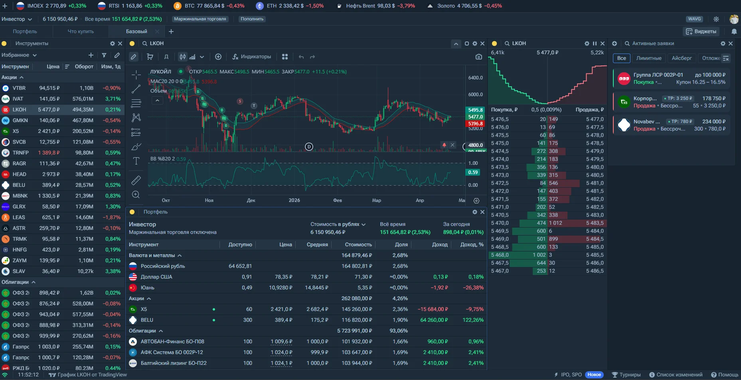
Task: Open Стоимость в рублях currency dropdown
Action: tap(338, 224)
